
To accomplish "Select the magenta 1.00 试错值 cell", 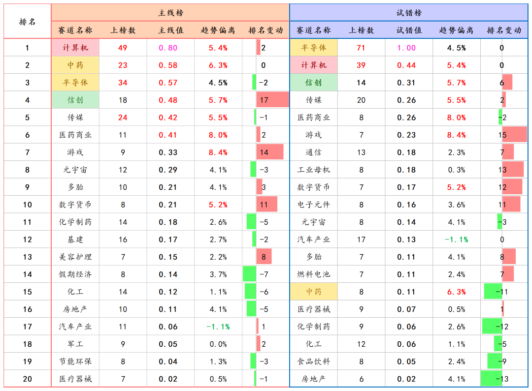I will (x=409, y=48).
